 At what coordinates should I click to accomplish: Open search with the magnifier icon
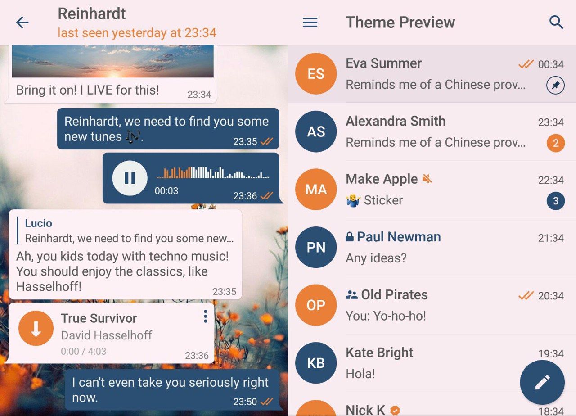pos(557,23)
